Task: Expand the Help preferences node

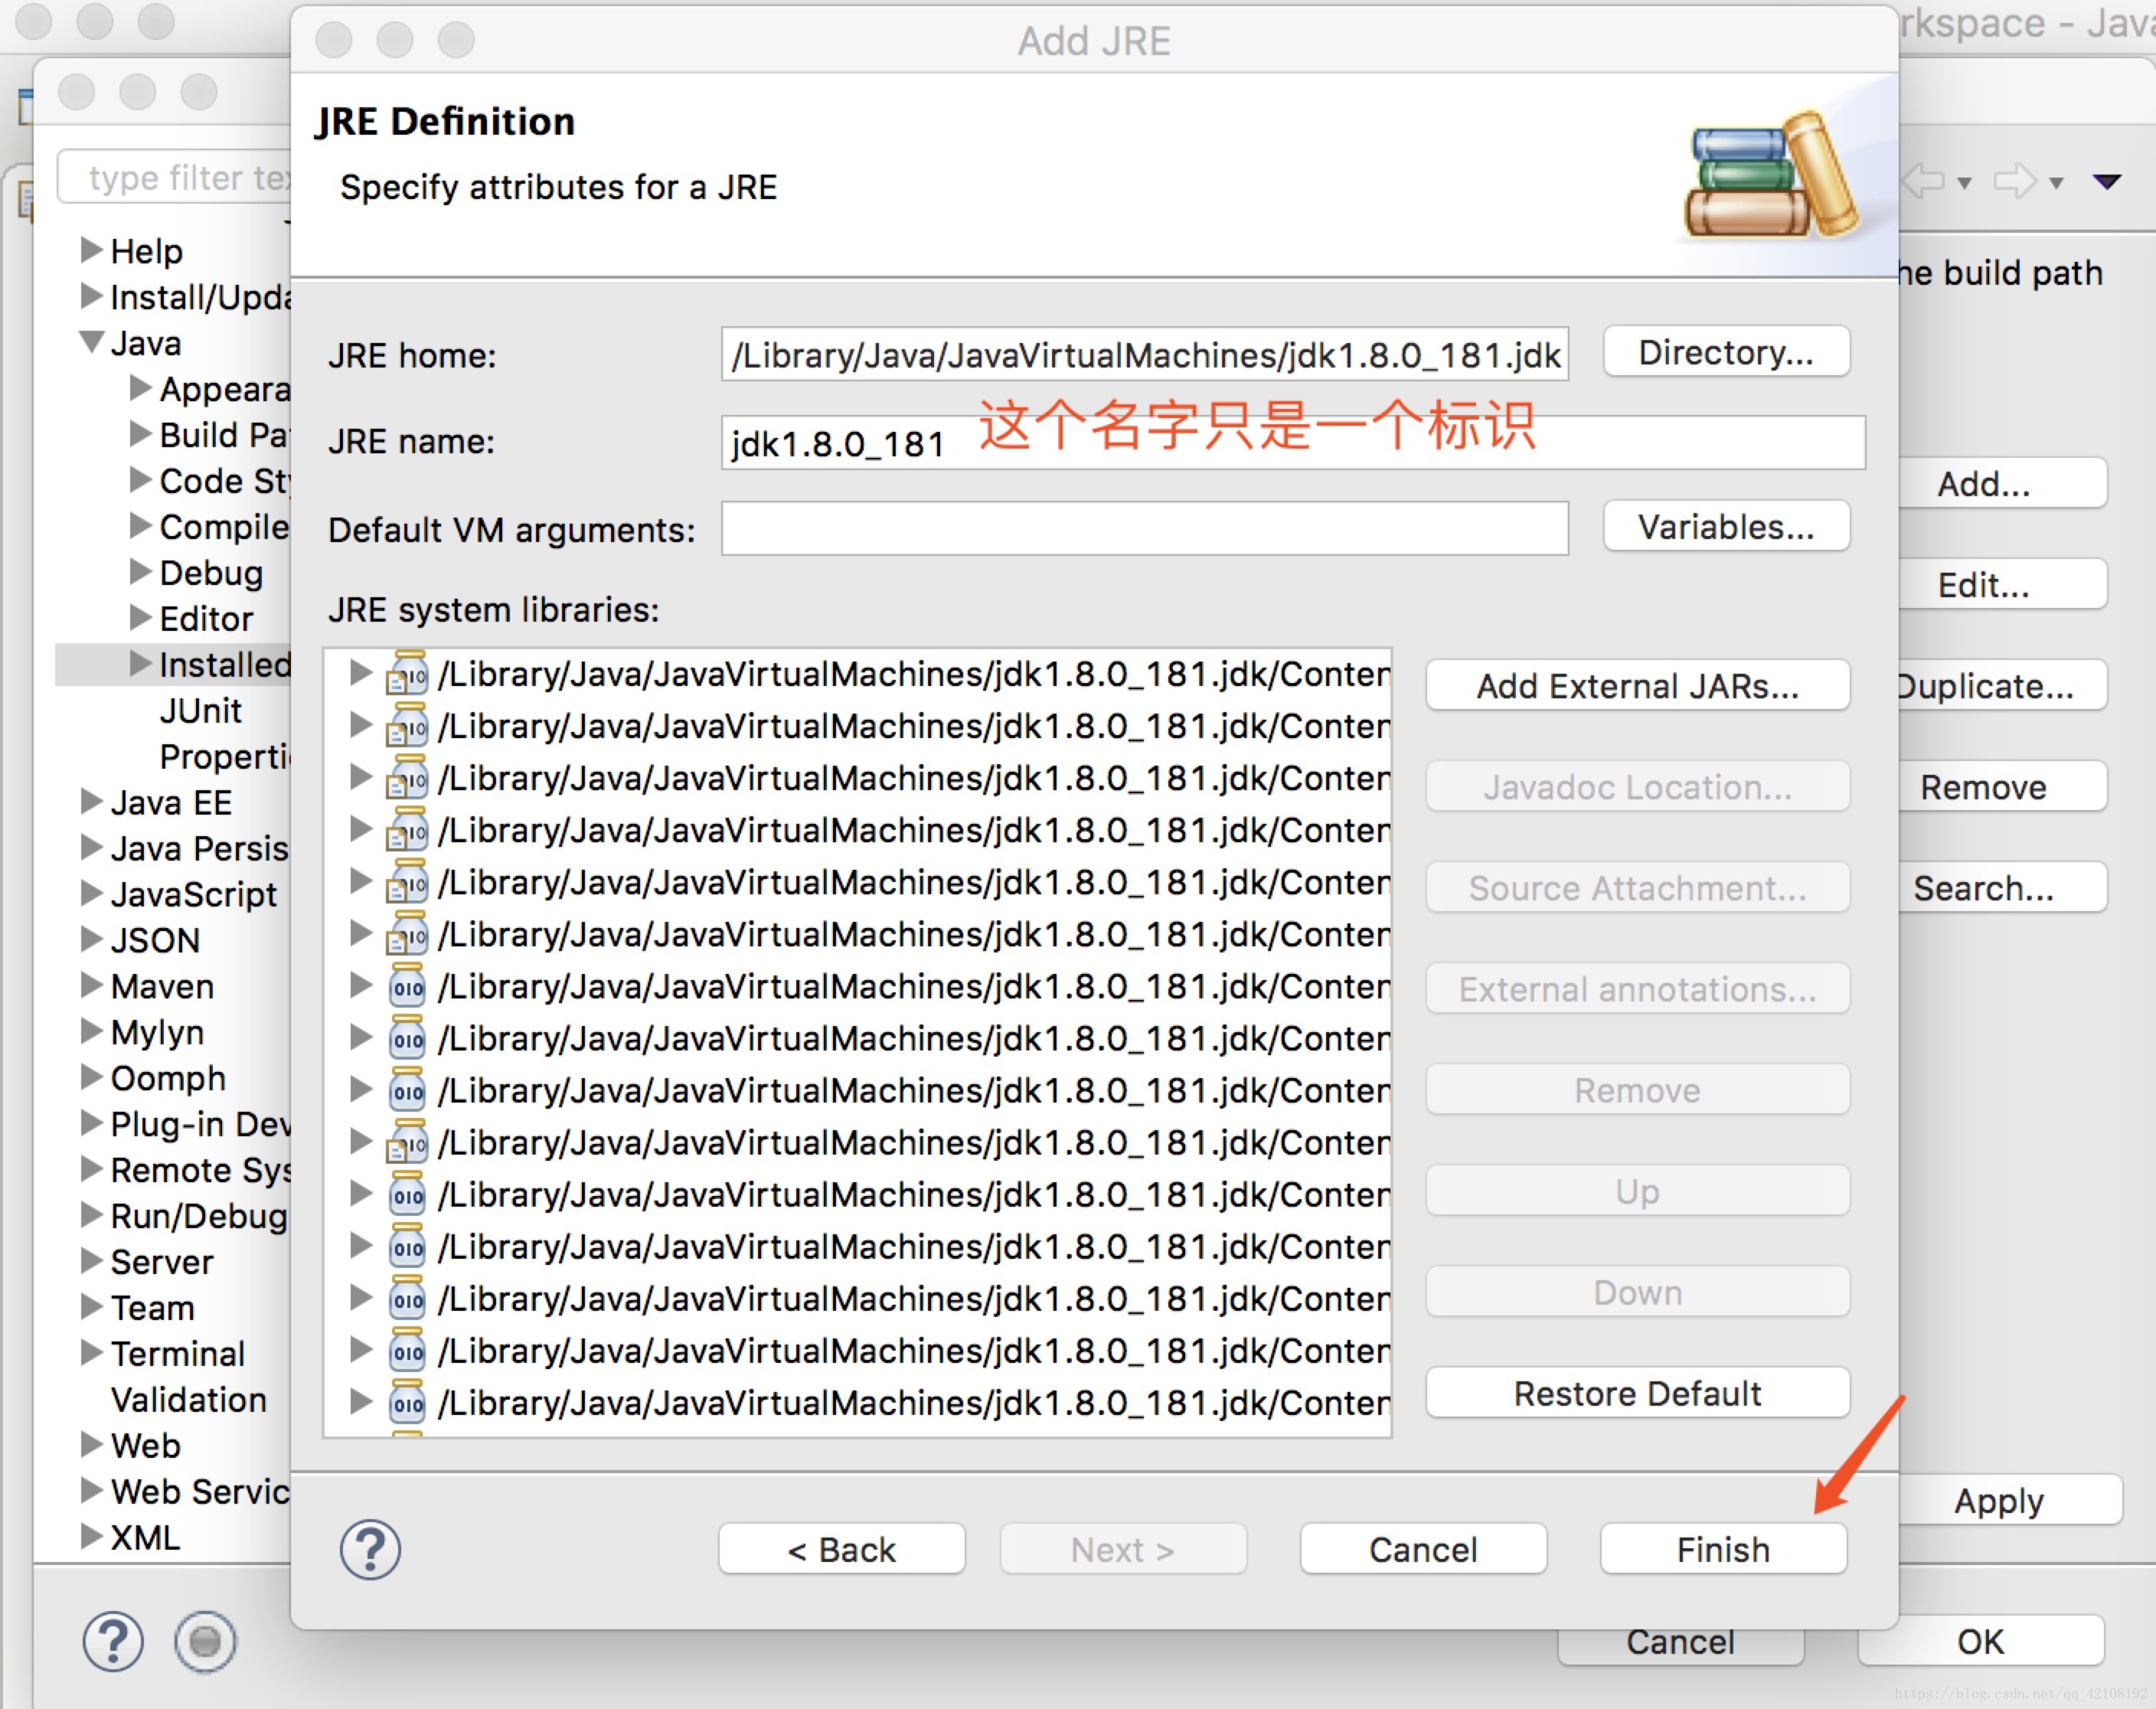Action: click(x=92, y=250)
